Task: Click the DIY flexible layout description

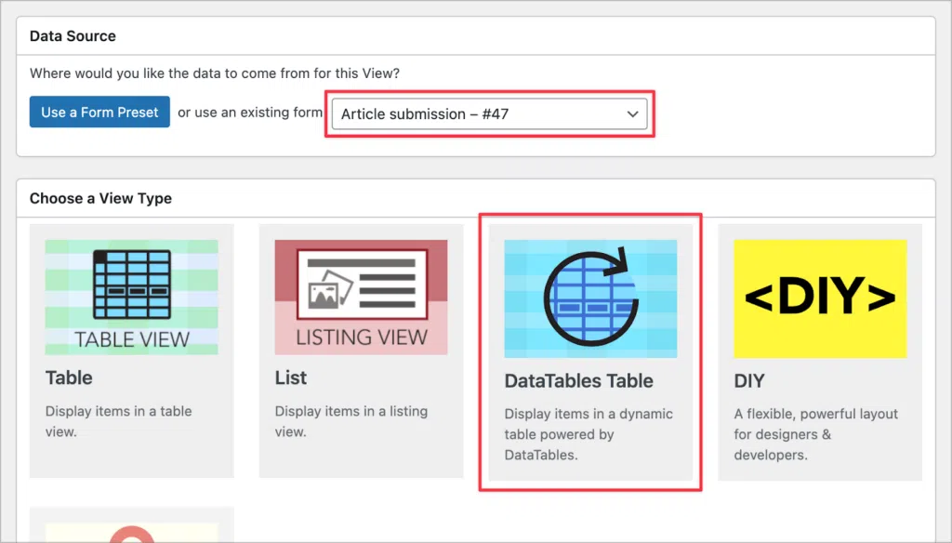Action: coord(815,434)
